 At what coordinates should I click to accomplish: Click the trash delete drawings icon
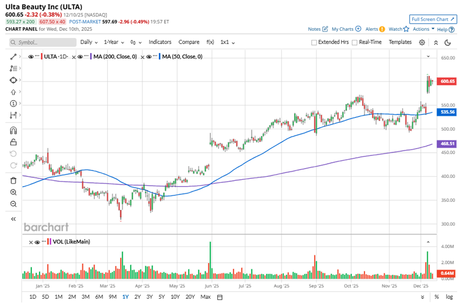point(14,180)
